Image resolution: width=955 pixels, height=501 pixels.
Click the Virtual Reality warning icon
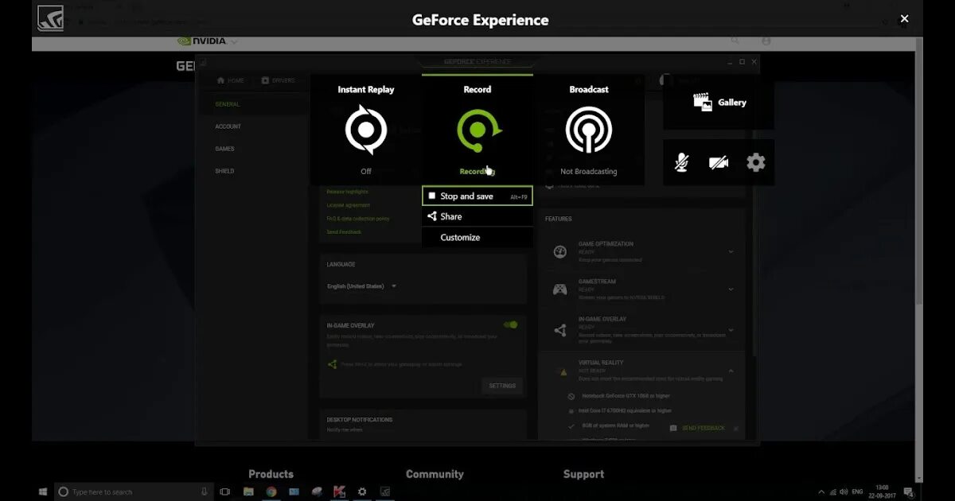pos(563,371)
